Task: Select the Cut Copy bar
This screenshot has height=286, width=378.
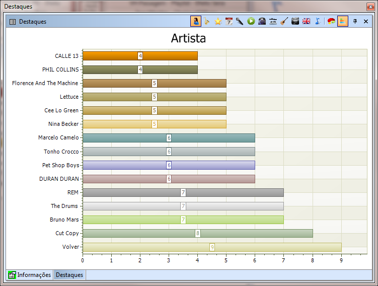Action: pyautogui.click(x=198, y=234)
